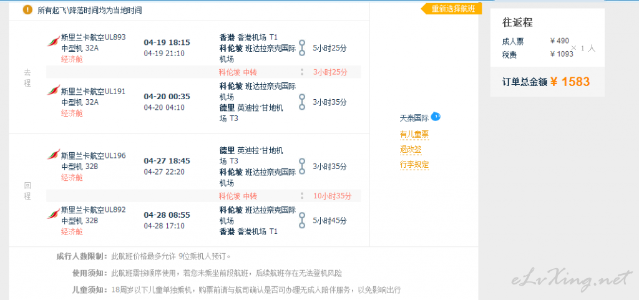Image resolution: width=639 pixels, height=300 pixels.
Task: Click 经济舱 label under UL196
Action: point(72,178)
